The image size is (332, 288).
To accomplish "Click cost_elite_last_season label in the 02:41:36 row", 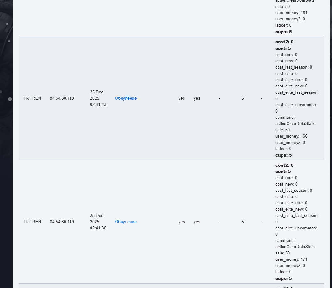I will (297, 216).
